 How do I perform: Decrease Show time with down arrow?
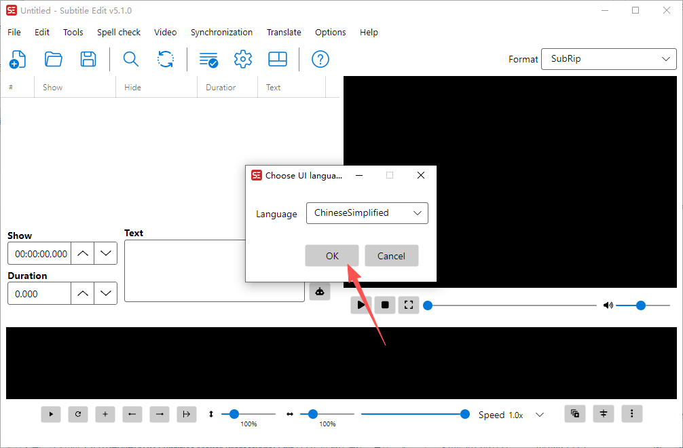click(105, 253)
